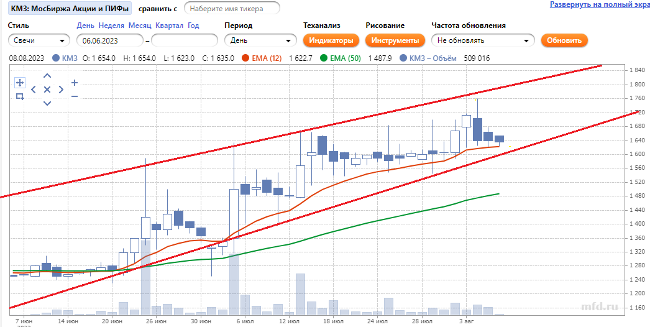Click the EMA (12) legend label
The height and width of the screenshot is (327, 650).
click(x=267, y=58)
